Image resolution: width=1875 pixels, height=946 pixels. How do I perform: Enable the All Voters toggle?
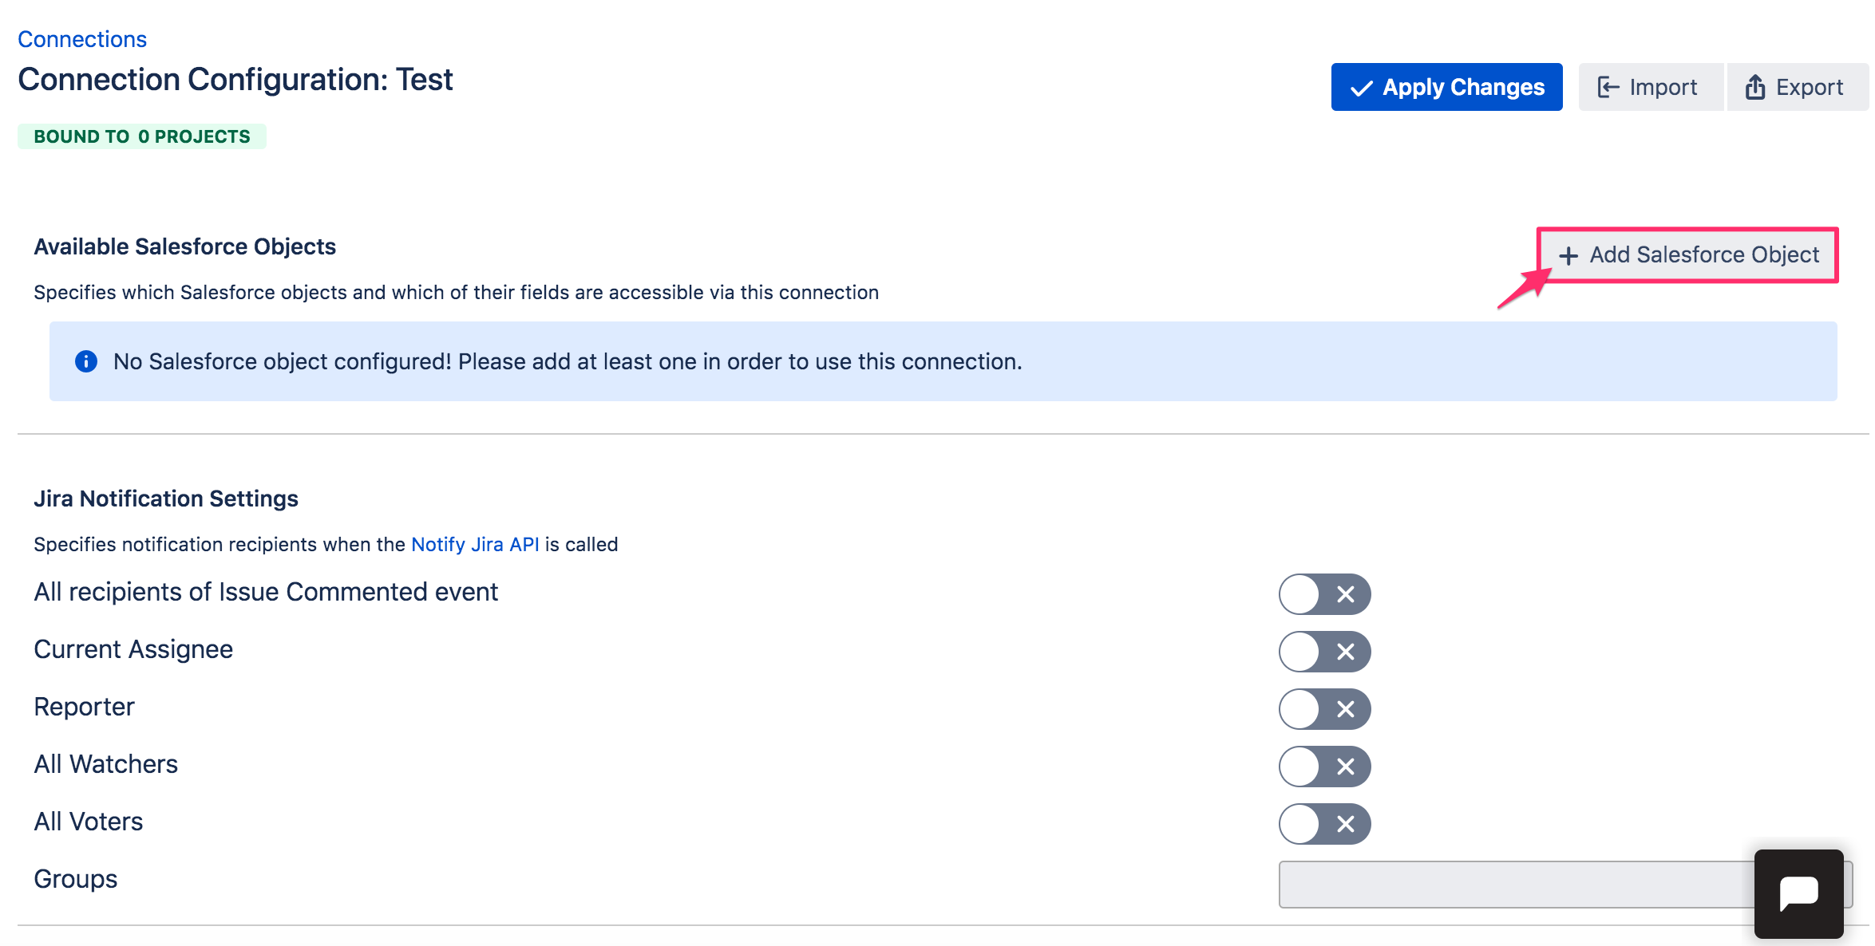pos(1324,824)
